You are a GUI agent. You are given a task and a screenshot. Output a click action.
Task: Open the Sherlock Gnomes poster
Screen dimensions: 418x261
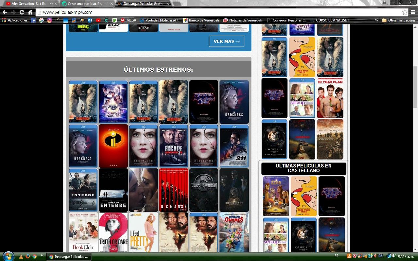tap(234, 232)
